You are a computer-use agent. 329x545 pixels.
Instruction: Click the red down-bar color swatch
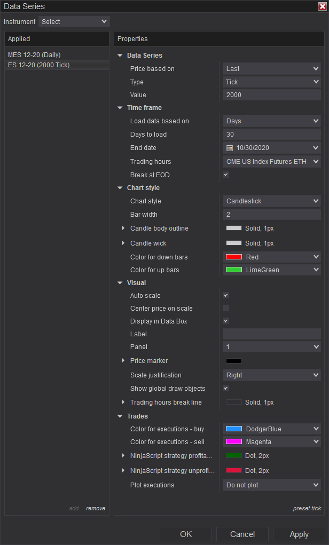(x=234, y=257)
